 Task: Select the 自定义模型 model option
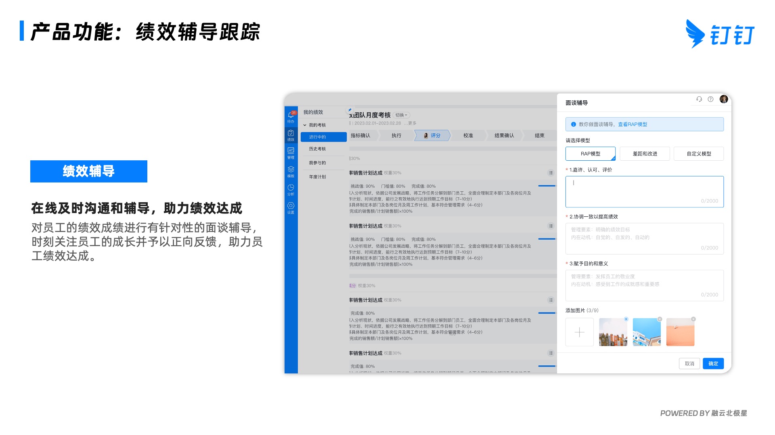tap(699, 154)
